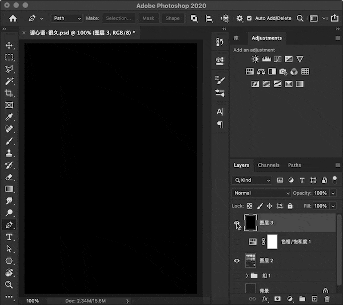343x305 pixels.
Task: Select the Horizontal Type tool
Action: tap(9, 237)
